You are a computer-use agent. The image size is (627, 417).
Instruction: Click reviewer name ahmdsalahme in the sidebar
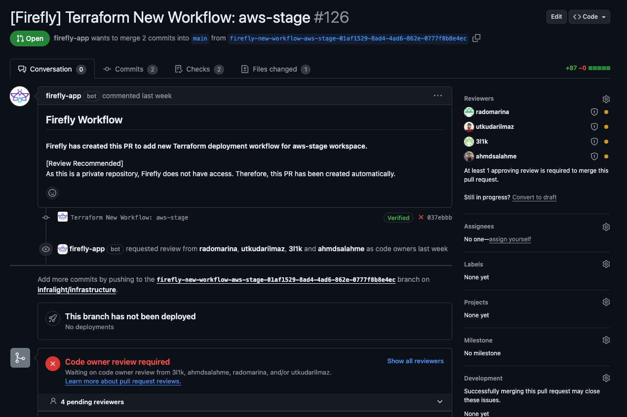pos(496,156)
